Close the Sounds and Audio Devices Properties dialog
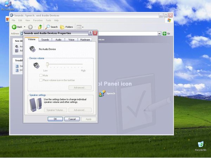The height and width of the screenshot is (158, 211). (95, 33)
